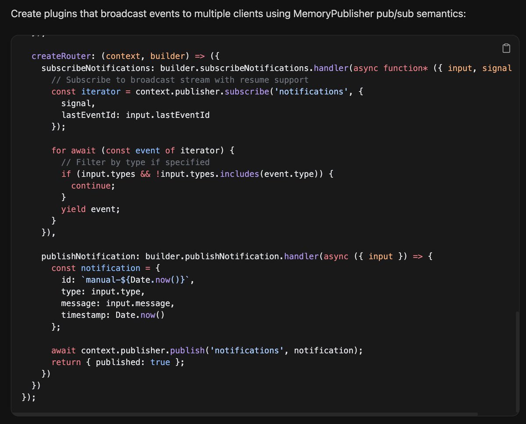Click the 'message: input.message,' line

pyautogui.click(x=118, y=303)
